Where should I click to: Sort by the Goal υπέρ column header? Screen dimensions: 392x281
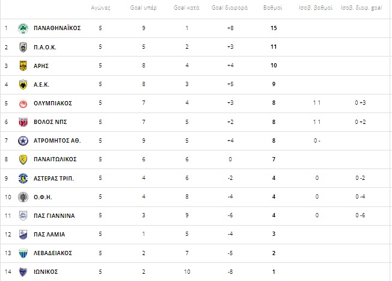(x=144, y=8)
